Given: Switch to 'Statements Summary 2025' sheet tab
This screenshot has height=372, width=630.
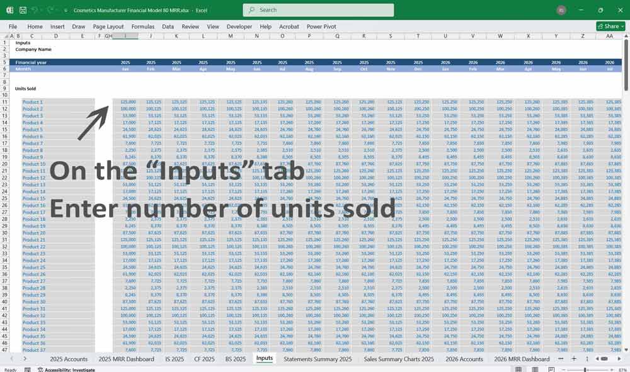Looking at the screenshot, I should (x=318, y=359).
